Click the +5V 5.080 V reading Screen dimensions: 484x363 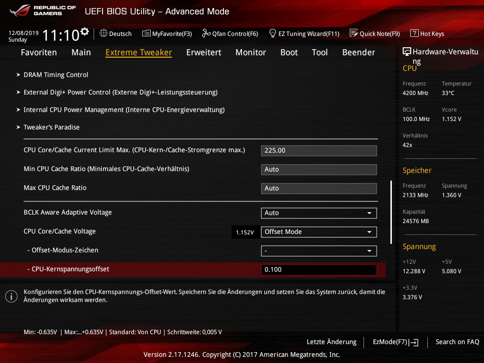coord(451,271)
